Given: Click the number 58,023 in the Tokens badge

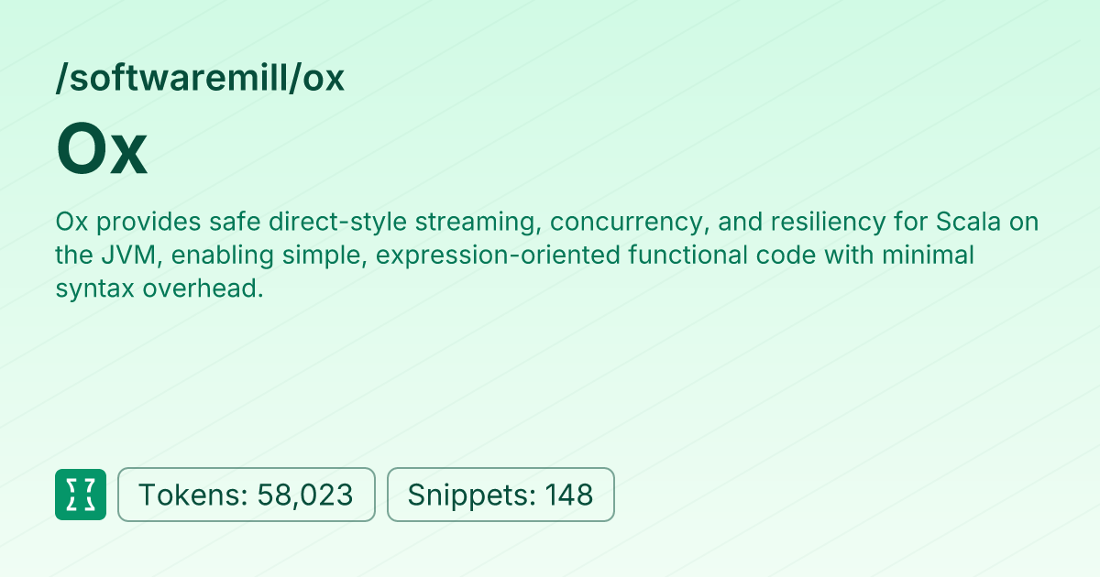Looking at the screenshot, I should click(x=305, y=495).
